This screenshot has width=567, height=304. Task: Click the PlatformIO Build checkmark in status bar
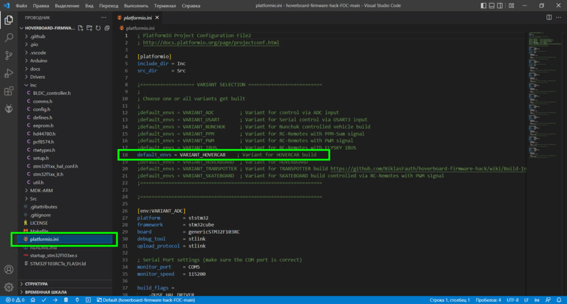pyautogui.click(x=44, y=300)
